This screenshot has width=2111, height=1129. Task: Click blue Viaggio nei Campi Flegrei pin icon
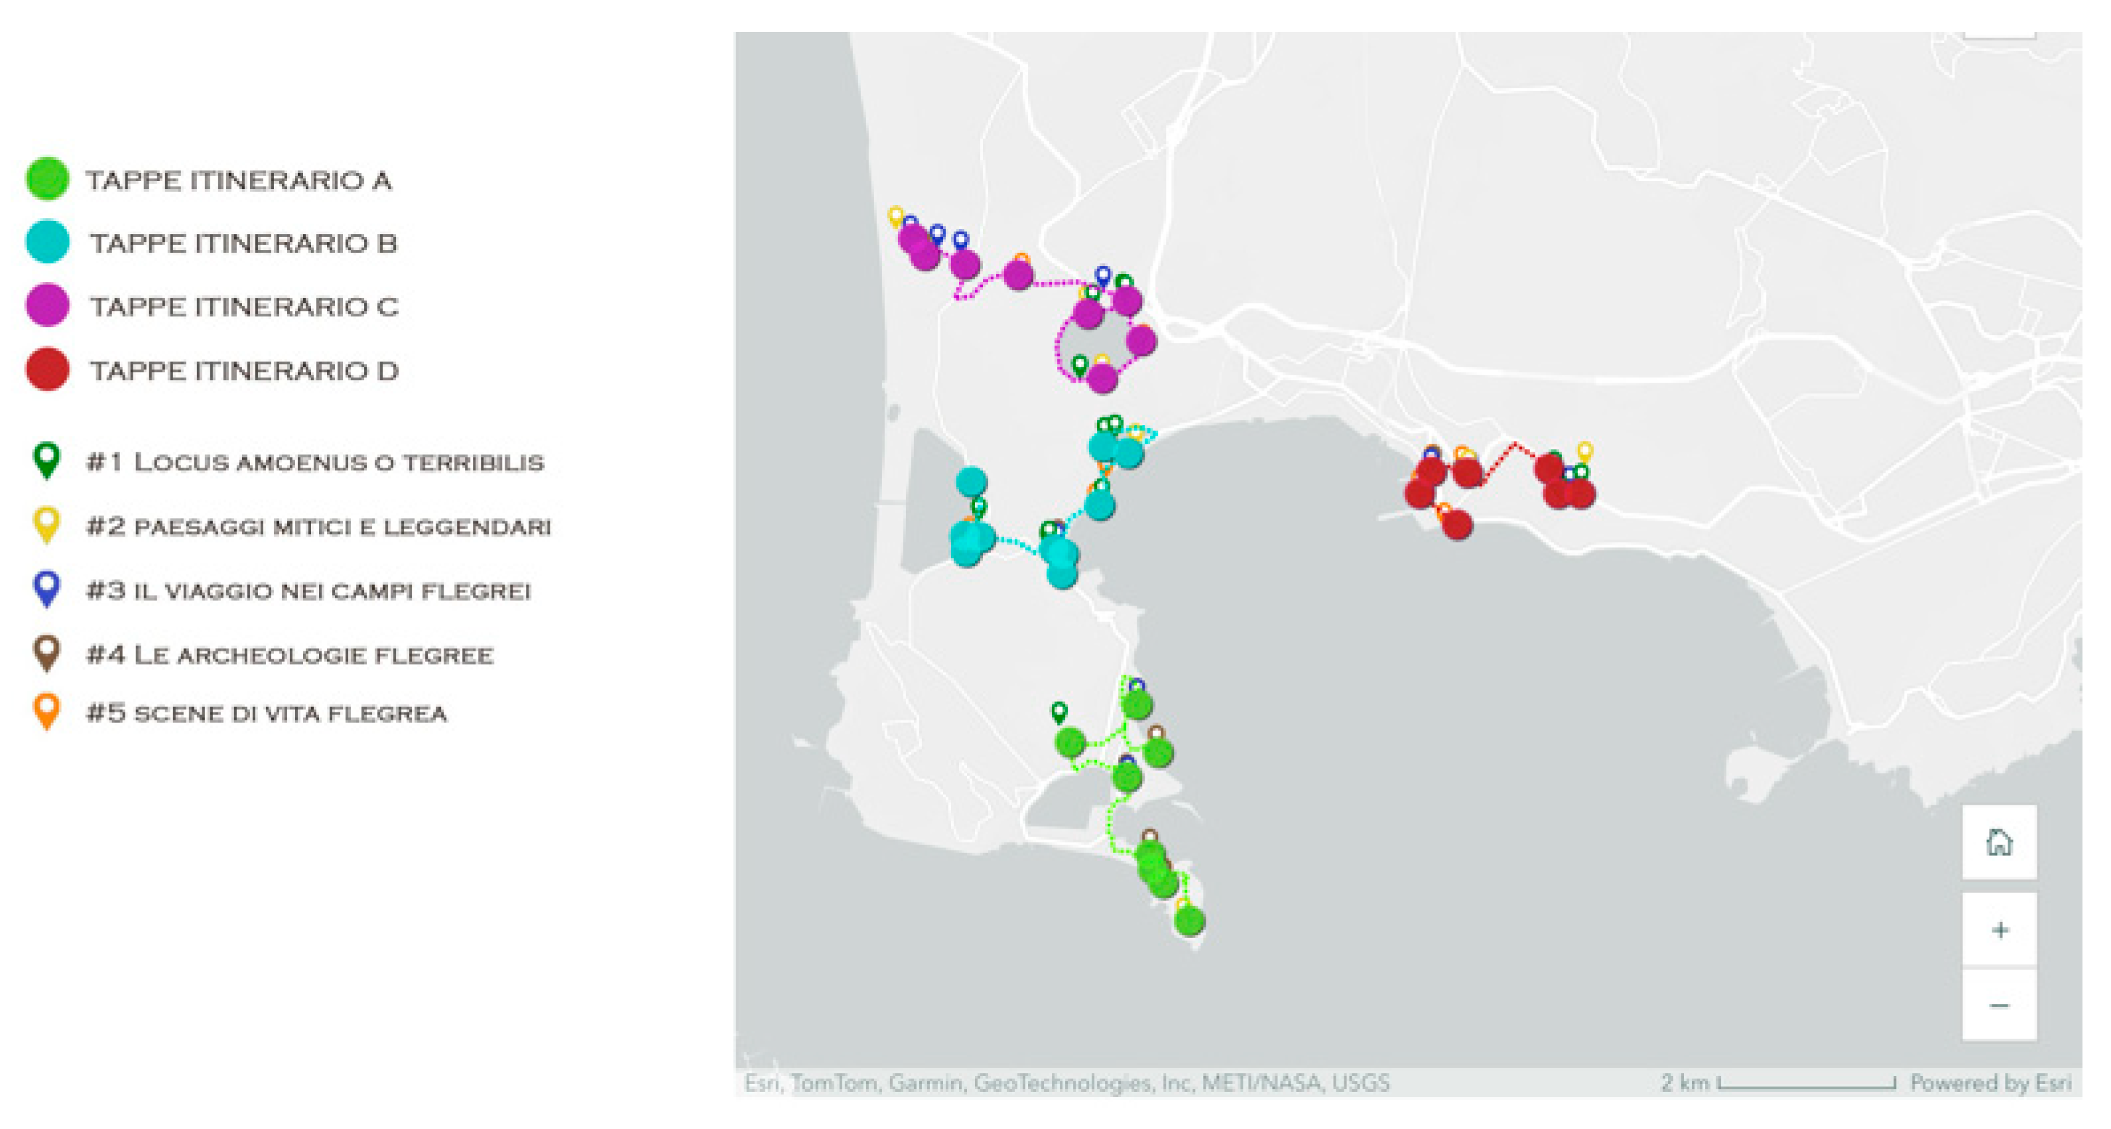point(46,588)
